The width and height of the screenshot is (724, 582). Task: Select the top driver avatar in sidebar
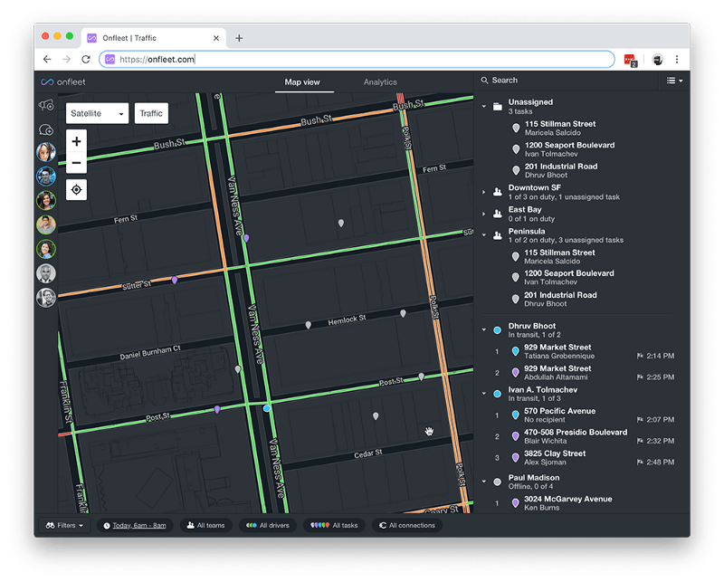(x=46, y=152)
